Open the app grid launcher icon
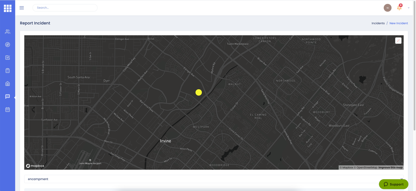This screenshot has width=416, height=191. point(7,8)
